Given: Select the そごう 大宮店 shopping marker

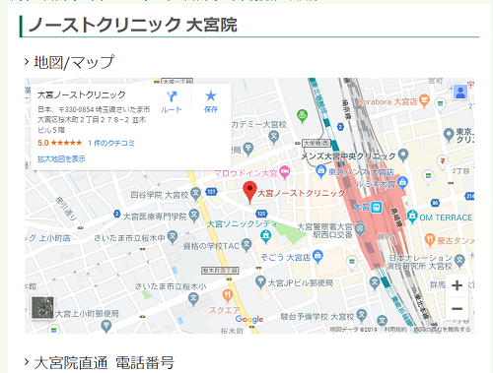Looking at the screenshot, I should point(317,256).
